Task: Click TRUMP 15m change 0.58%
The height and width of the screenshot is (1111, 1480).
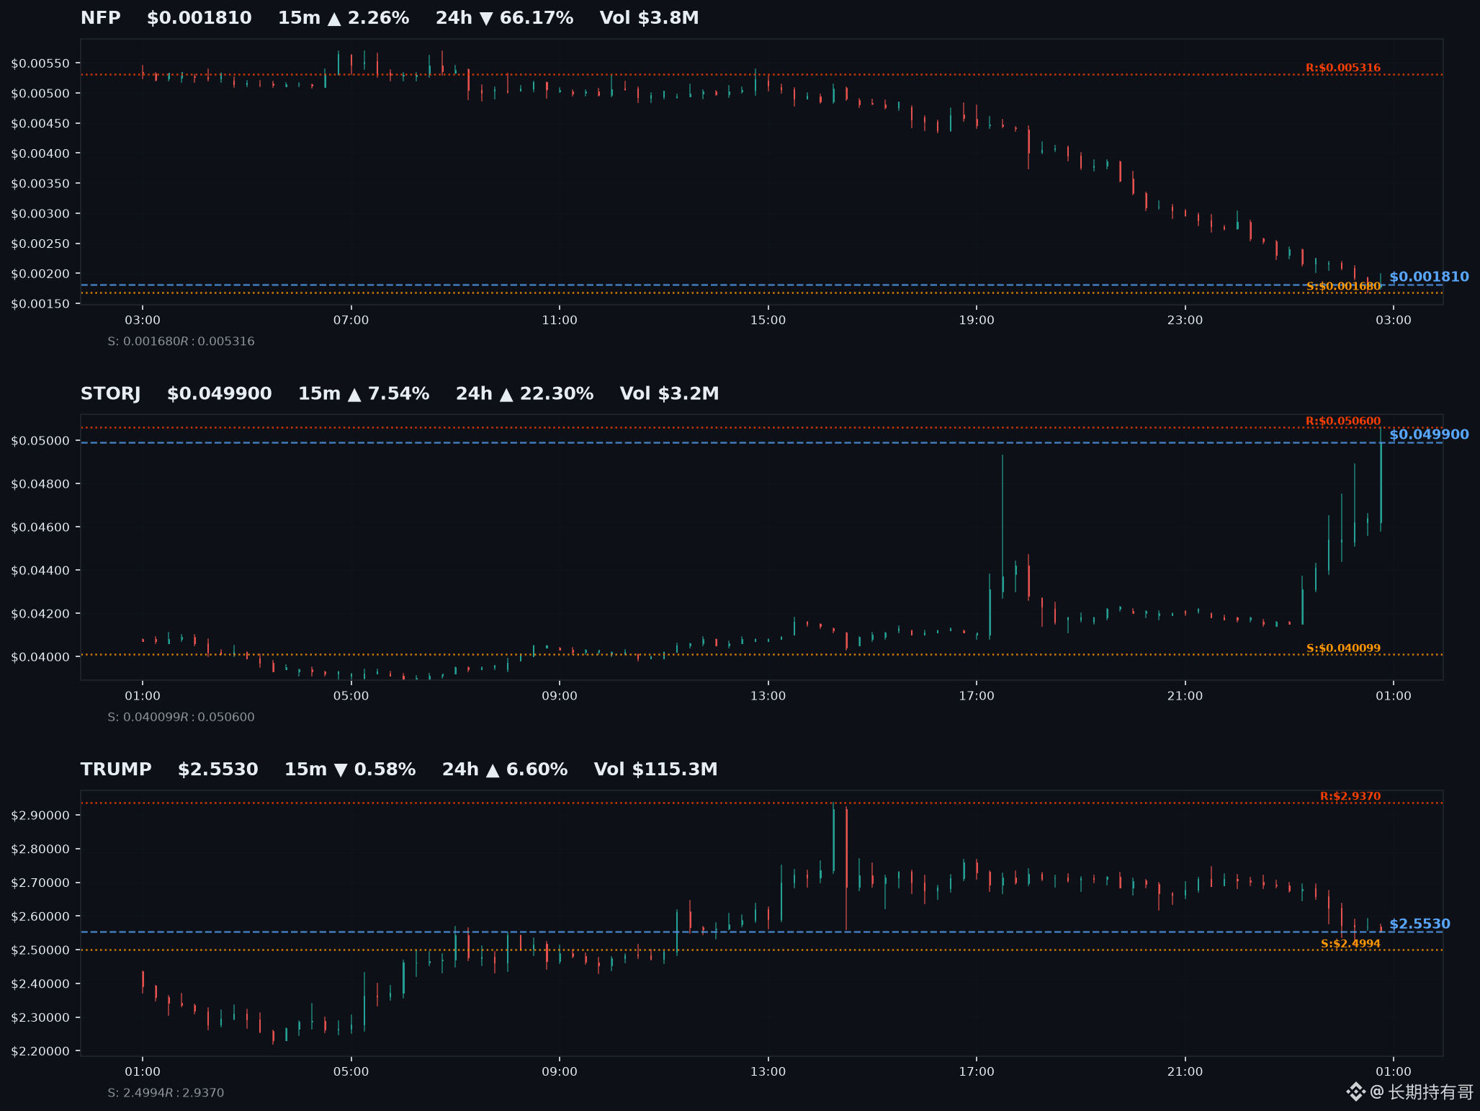Action: click(x=350, y=769)
